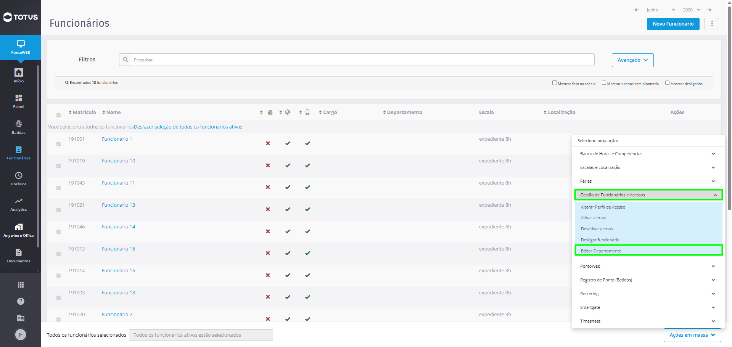
Task: Toggle select-all checkbox in table header
Action: 58,115
